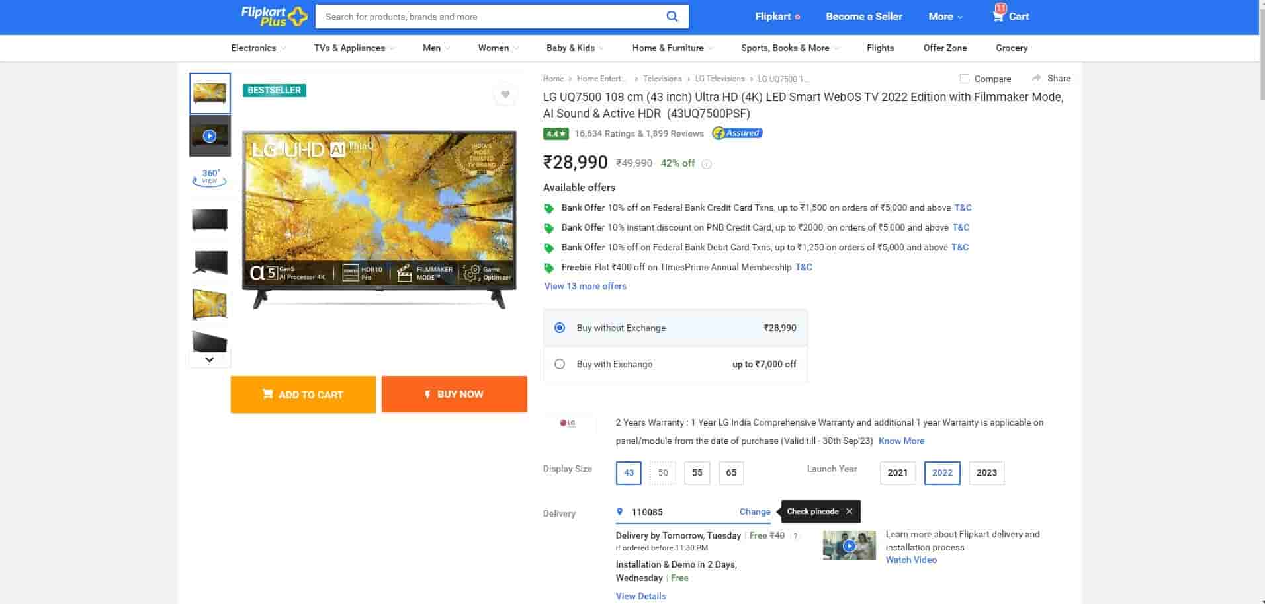Play the product video thumbnail
Image resolution: width=1265 pixels, height=604 pixels.
pyautogui.click(x=210, y=136)
